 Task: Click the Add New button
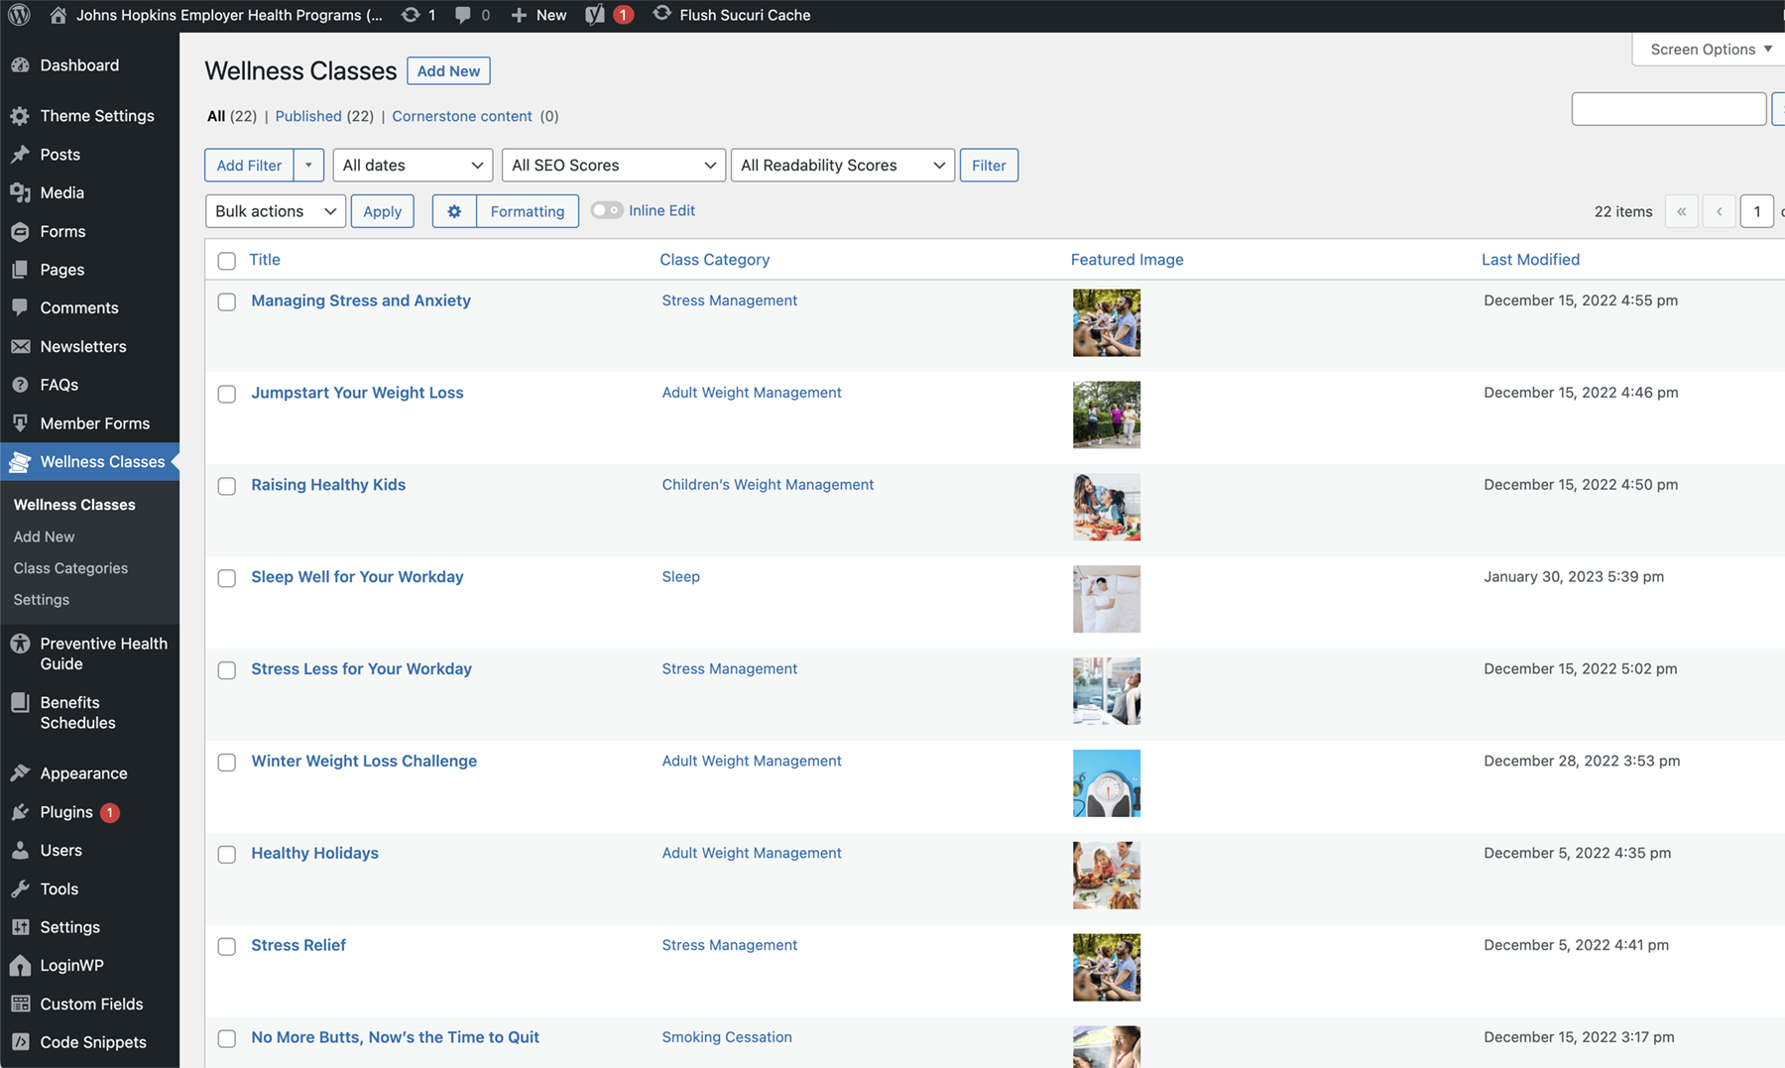tap(448, 70)
